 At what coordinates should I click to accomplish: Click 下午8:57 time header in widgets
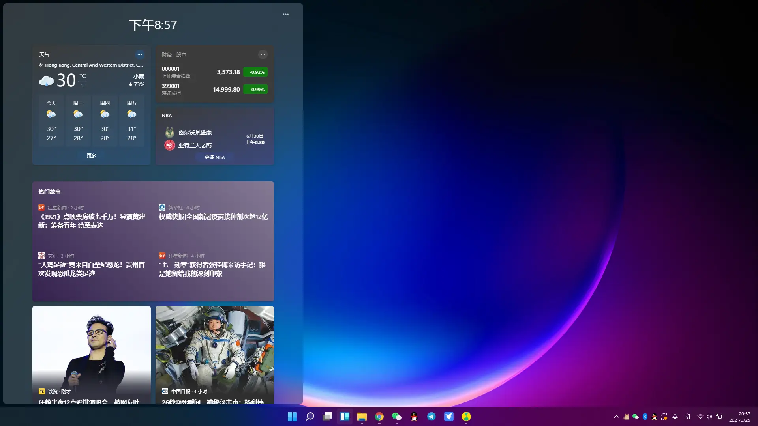[x=153, y=25]
